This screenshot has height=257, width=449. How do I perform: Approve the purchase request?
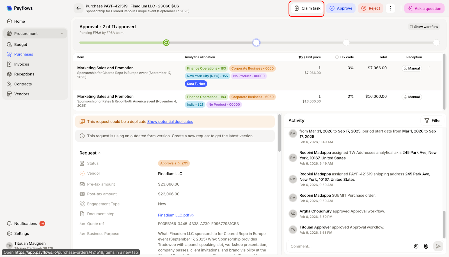click(341, 8)
